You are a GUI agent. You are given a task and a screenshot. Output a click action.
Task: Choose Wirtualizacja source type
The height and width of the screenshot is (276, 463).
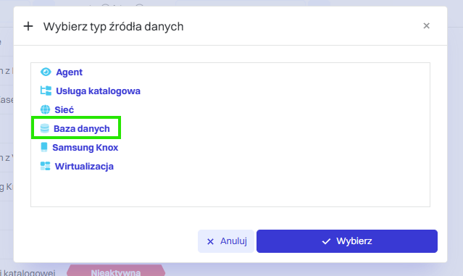[84, 166]
